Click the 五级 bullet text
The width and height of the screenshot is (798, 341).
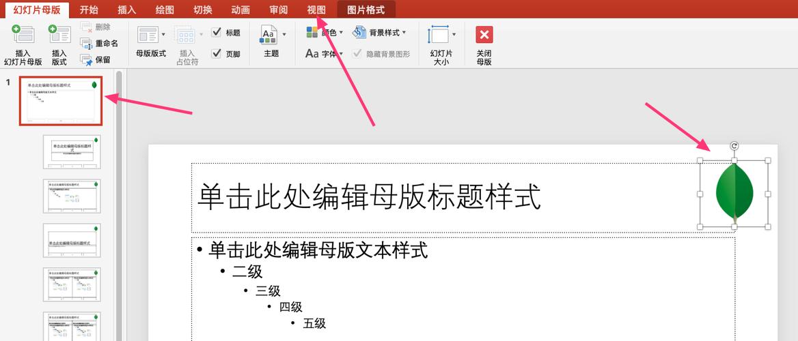pos(314,323)
